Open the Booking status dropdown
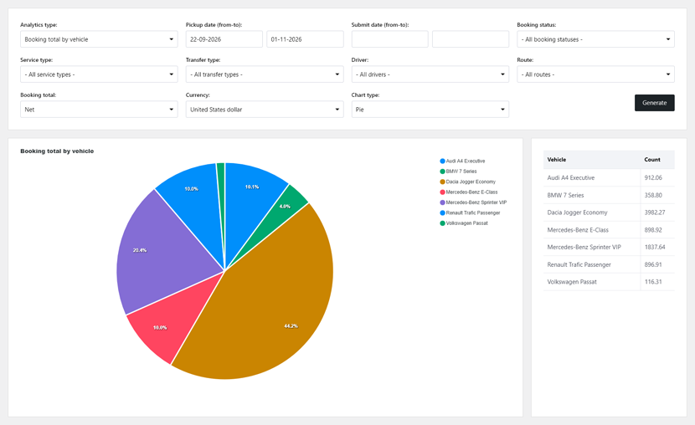This screenshot has height=425, width=695. pyautogui.click(x=595, y=39)
